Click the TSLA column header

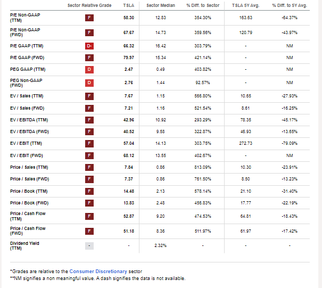tap(129, 5)
